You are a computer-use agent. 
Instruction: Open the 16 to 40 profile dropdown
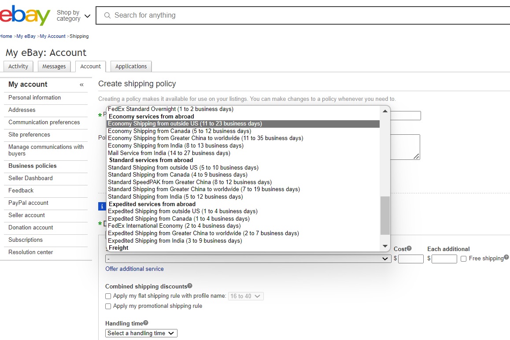click(246, 296)
